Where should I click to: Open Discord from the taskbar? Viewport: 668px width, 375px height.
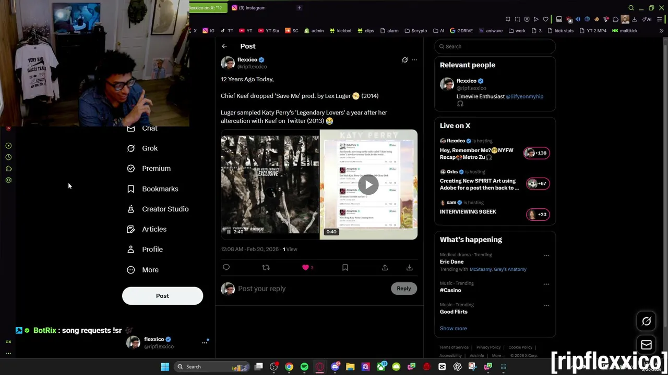pyautogui.click(x=335, y=367)
